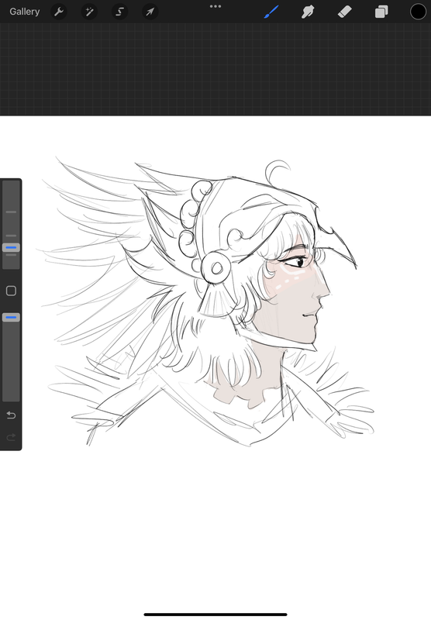Select the Eraser tool
The height and width of the screenshot is (620, 431).
[344, 12]
